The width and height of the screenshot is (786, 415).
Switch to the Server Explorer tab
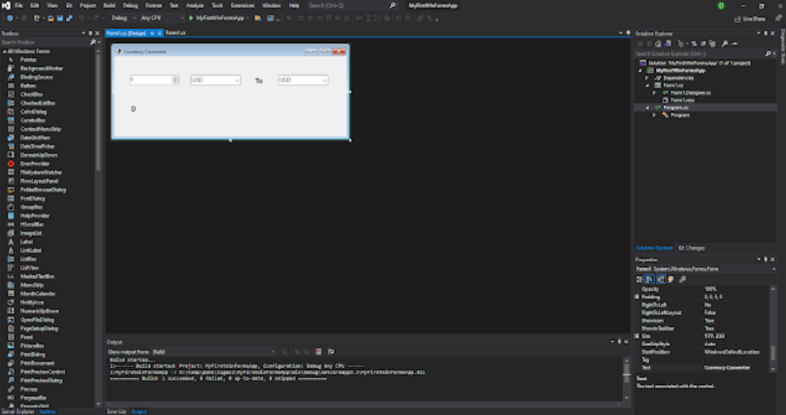point(18,412)
